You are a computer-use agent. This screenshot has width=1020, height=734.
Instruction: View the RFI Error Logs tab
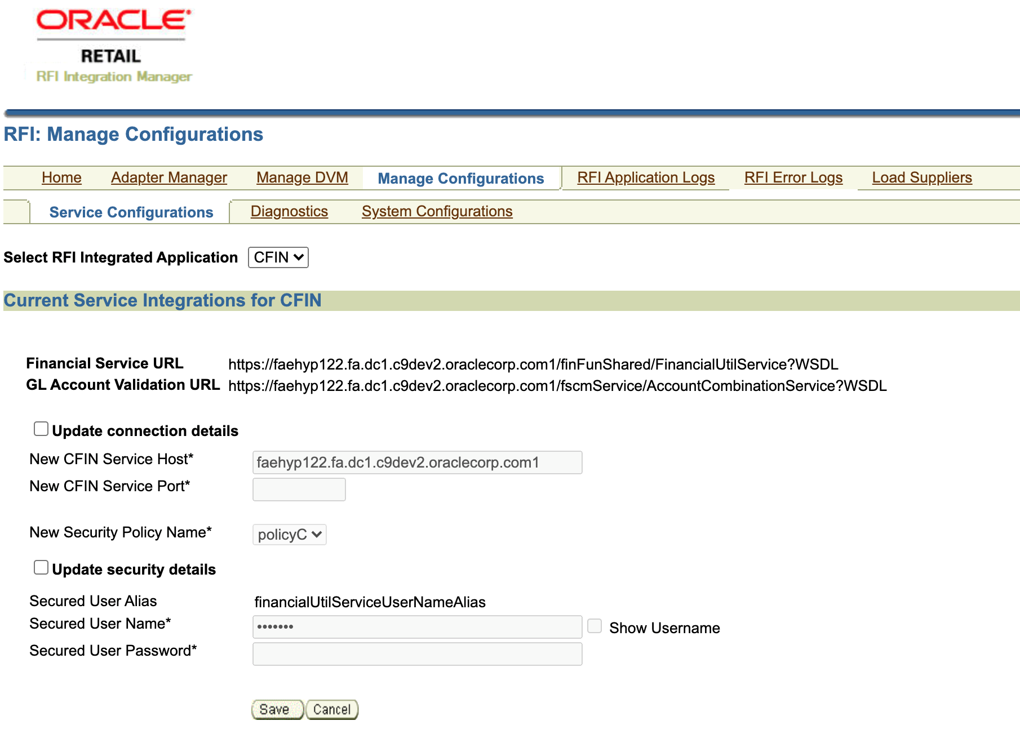pyautogui.click(x=793, y=177)
